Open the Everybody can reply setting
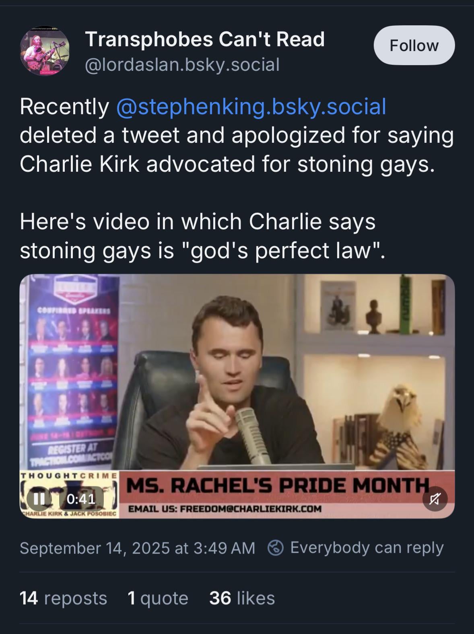 tap(367, 548)
